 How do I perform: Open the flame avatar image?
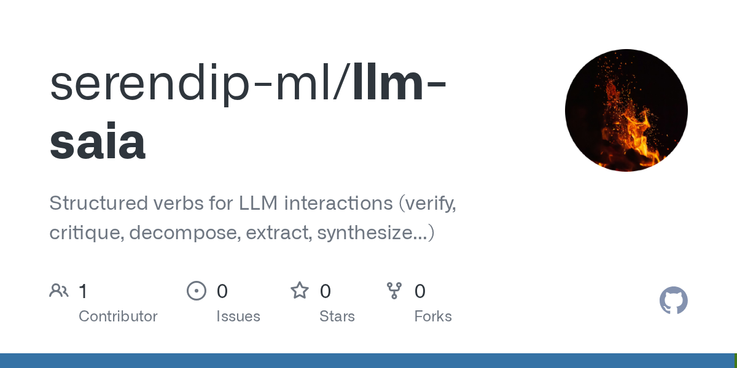click(x=626, y=110)
